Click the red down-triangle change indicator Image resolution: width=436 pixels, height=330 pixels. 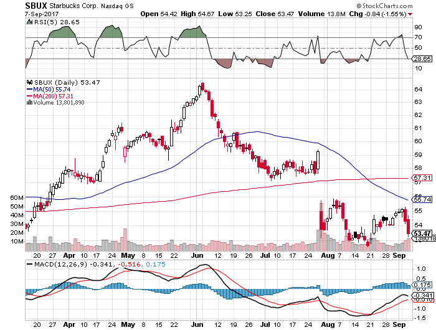click(410, 14)
